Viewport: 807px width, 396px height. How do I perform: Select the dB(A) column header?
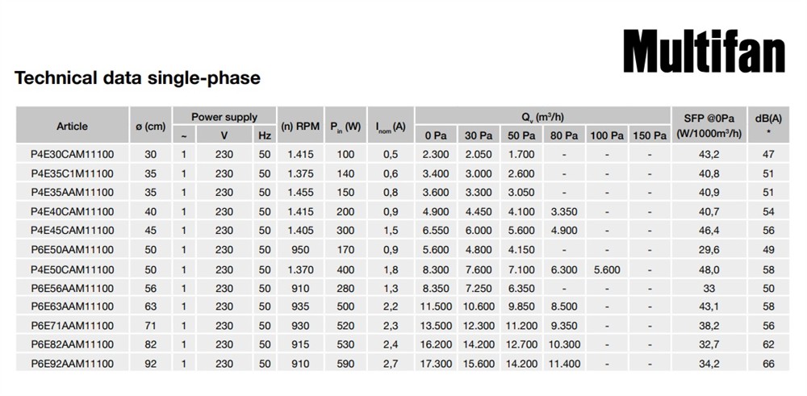768,126
